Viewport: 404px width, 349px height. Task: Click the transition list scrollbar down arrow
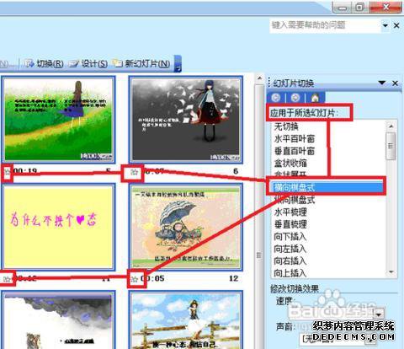pos(391,272)
